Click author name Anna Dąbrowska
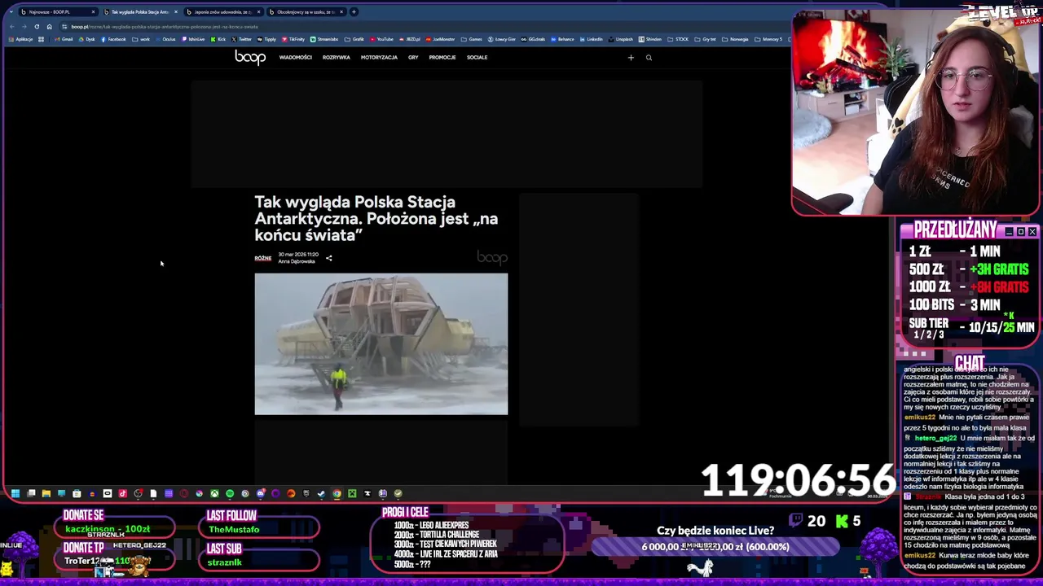Viewport: 1043px width, 586px height. tap(297, 261)
